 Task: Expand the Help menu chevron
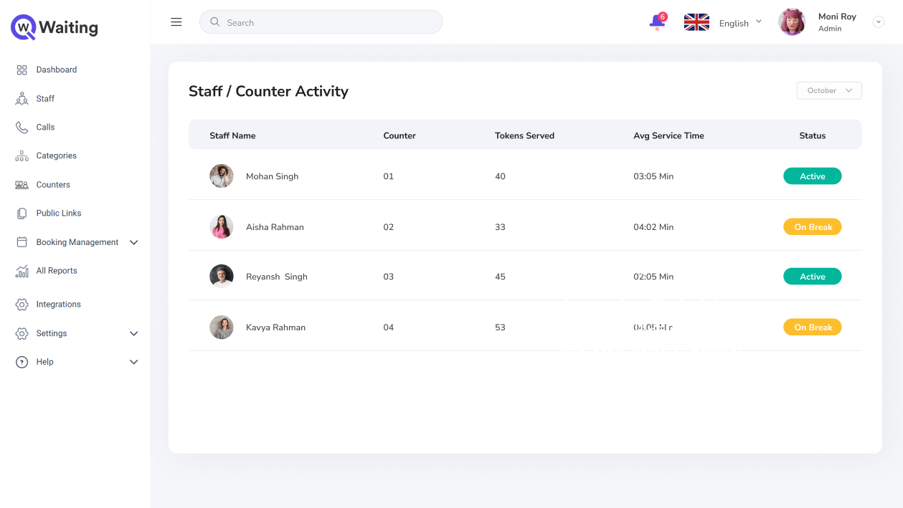point(133,363)
